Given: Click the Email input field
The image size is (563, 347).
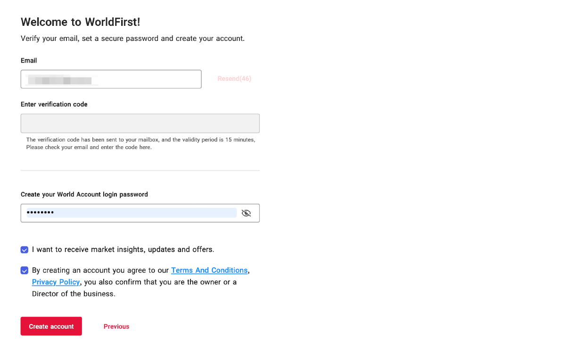Looking at the screenshot, I should tap(111, 79).
